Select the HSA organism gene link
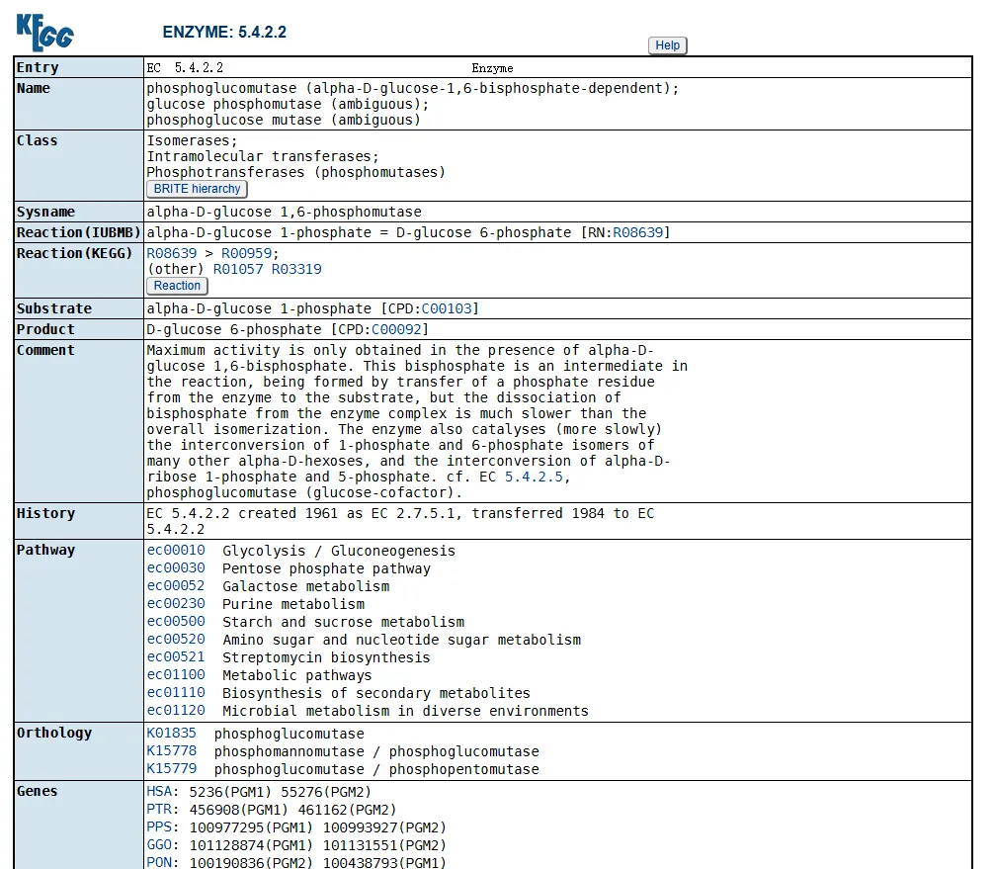The height and width of the screenshot is (869, 995). pyautogui.click(x=158, y=792)
